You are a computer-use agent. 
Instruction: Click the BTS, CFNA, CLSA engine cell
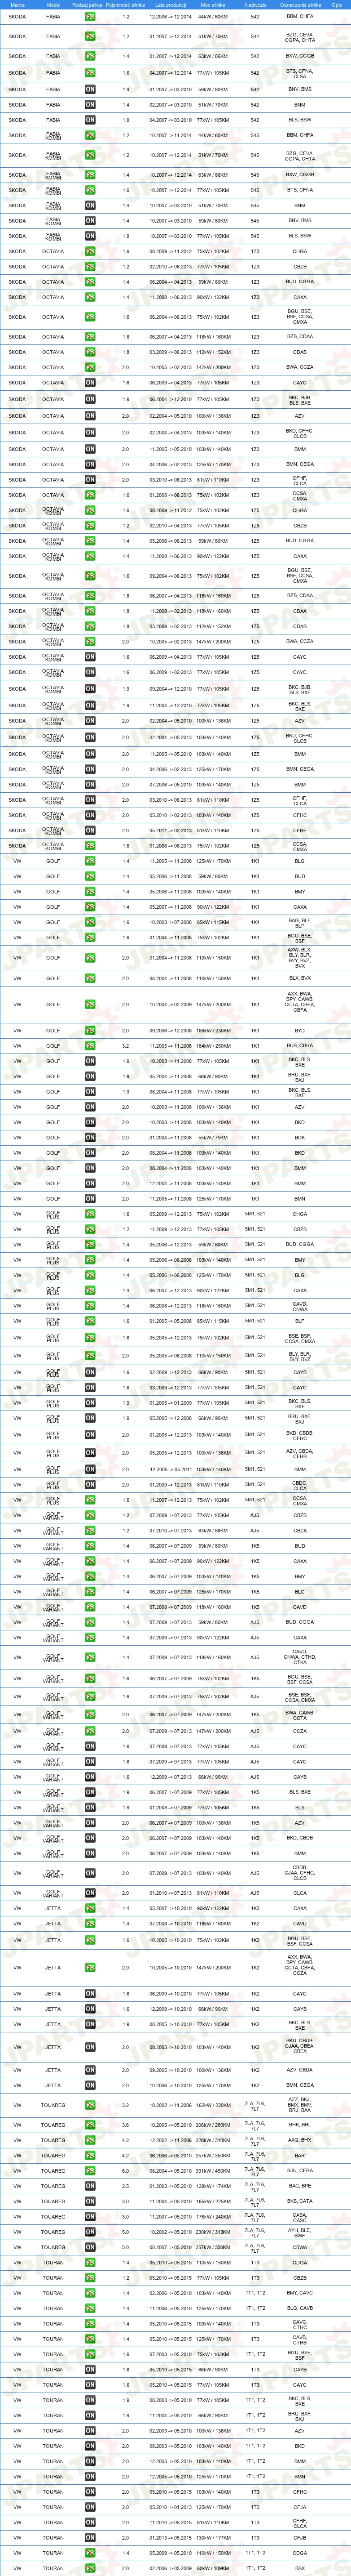(x=299, y=72)
